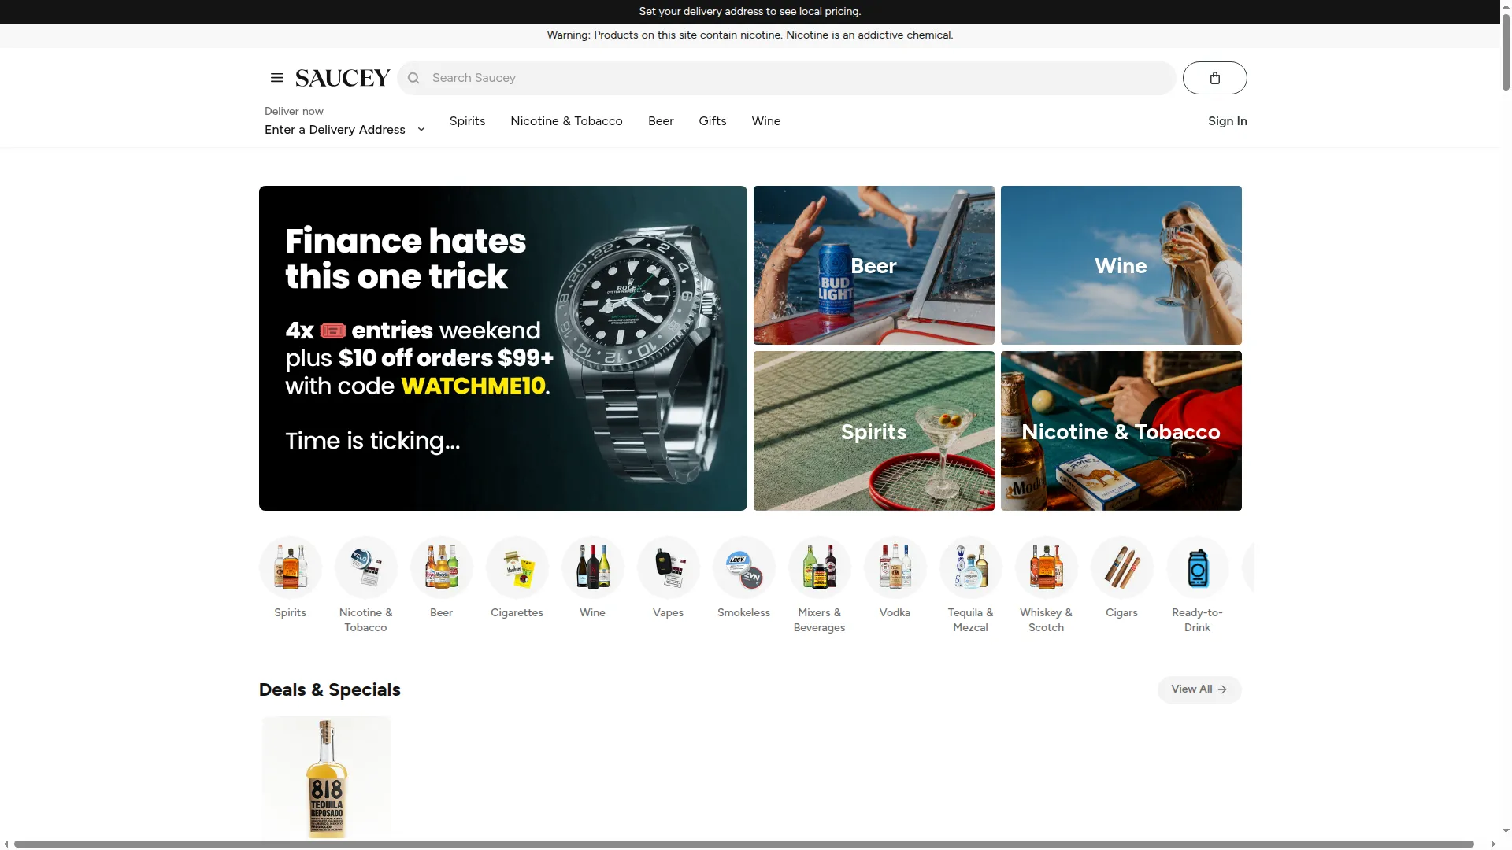Select the Tequila & Mezcal category icon
Viewport: 1512px width, 850px height.
(971, 567)
